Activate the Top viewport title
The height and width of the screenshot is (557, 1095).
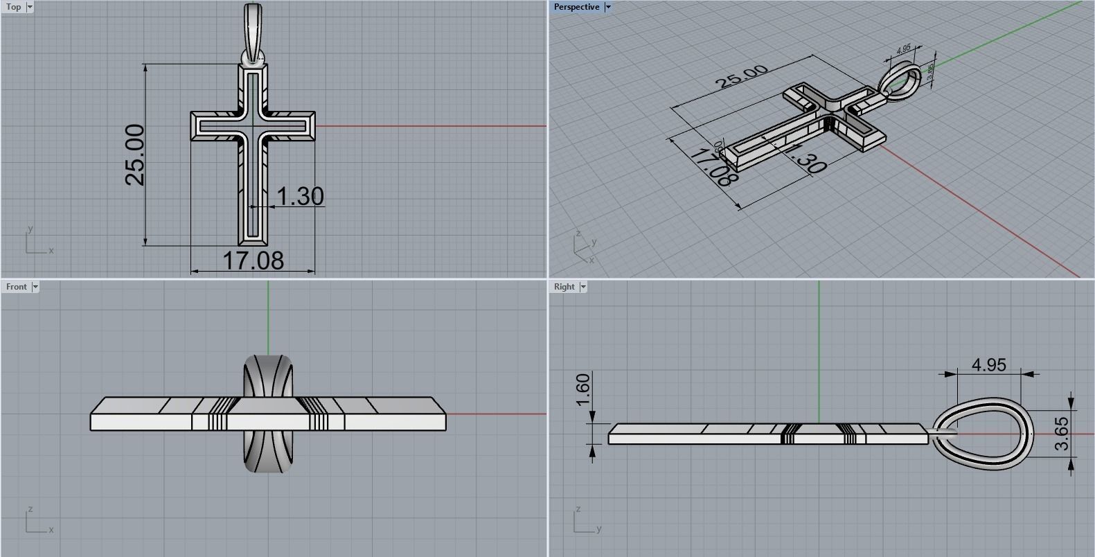(x=14, y=7)
